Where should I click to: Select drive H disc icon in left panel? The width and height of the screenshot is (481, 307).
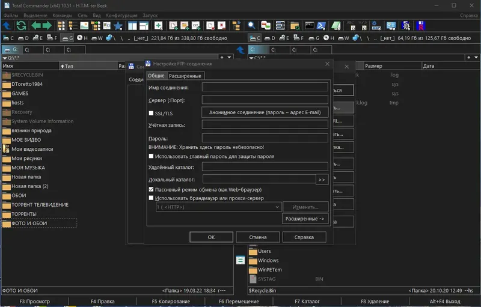82,38
